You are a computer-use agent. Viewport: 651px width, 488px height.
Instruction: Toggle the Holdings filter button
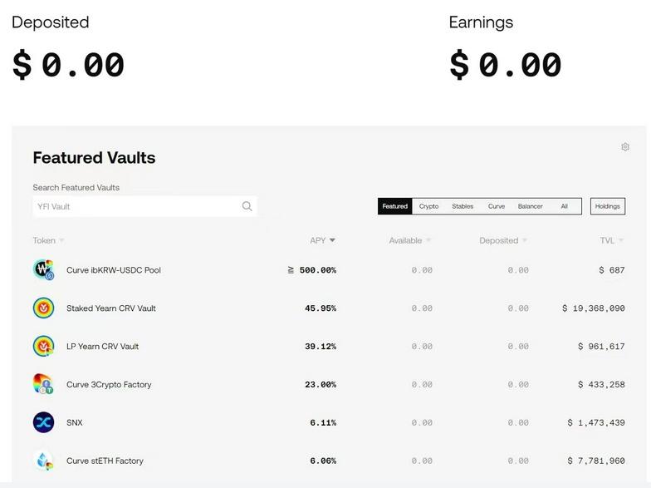pyautogui.click(x=608, y=206)
